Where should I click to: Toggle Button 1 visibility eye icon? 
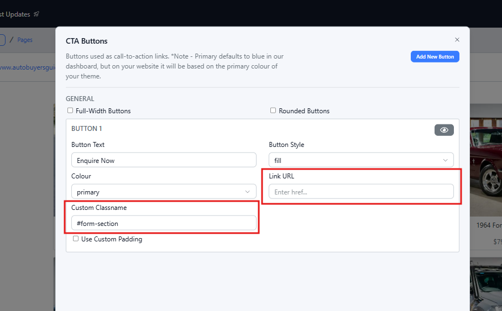(x=444, y=130)
